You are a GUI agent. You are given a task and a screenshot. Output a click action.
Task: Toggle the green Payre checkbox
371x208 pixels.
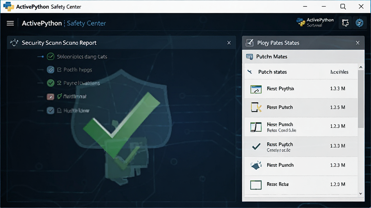[x=50, y=83]
